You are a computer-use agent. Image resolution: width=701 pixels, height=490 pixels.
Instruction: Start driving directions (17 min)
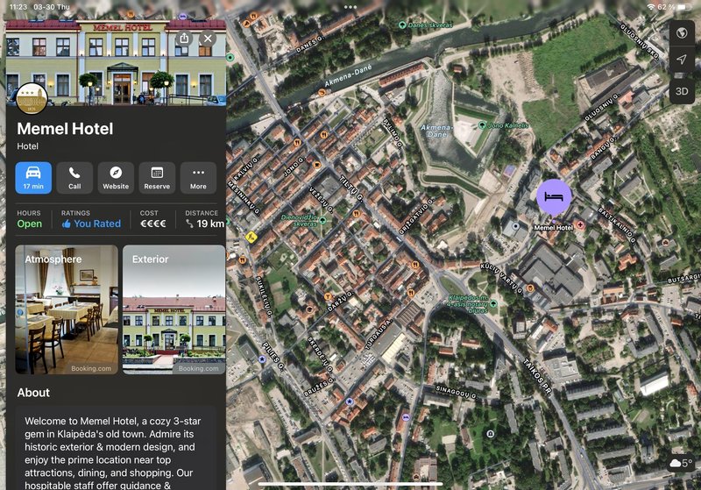pyautogui.click(x=33, y=177)
